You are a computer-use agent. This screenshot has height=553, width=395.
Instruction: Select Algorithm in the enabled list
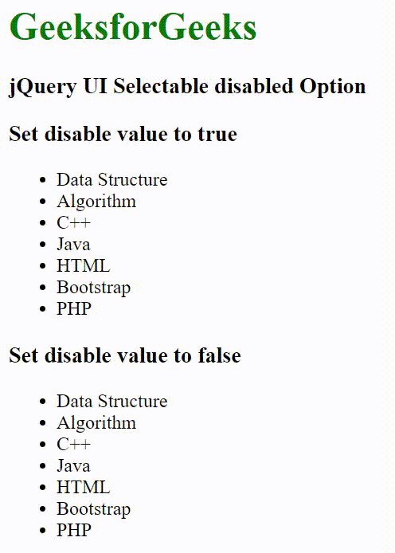point(96,423)
